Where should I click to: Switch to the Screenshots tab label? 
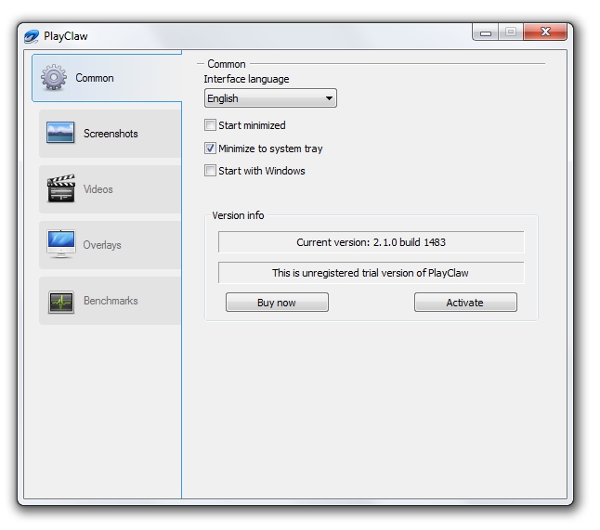pos(111,134)
